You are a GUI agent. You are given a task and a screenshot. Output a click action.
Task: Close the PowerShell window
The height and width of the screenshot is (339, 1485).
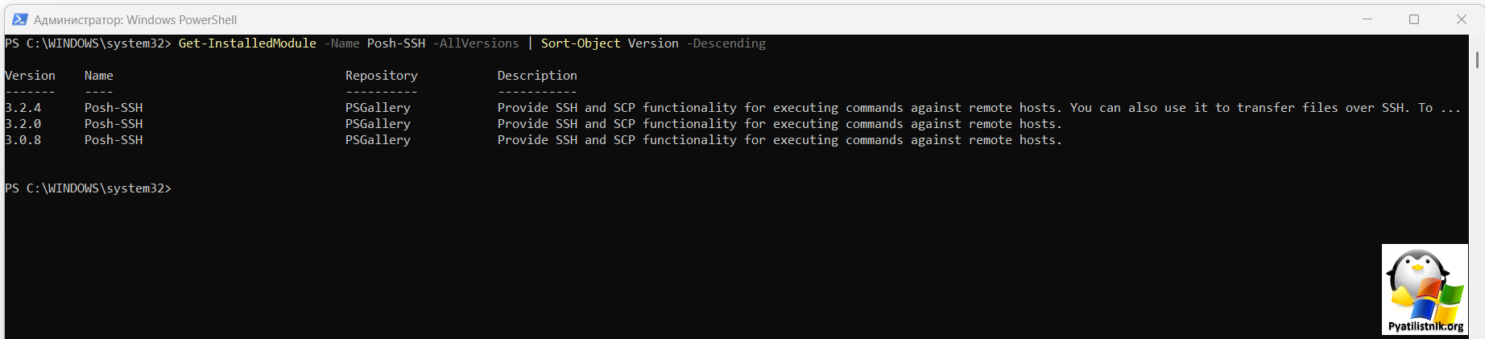pos(1462,19)
